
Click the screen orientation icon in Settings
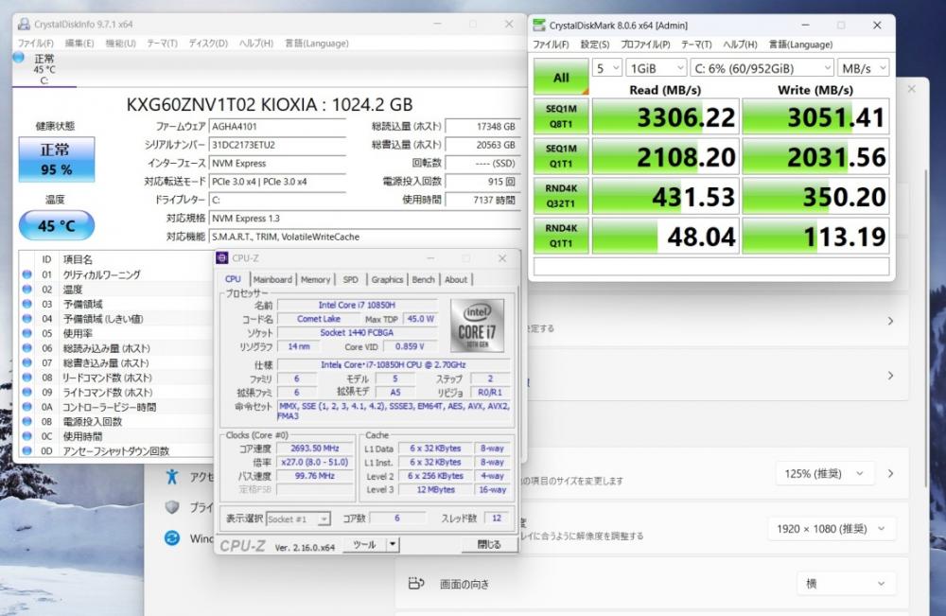pyautogui.click(x=415, y=584)
